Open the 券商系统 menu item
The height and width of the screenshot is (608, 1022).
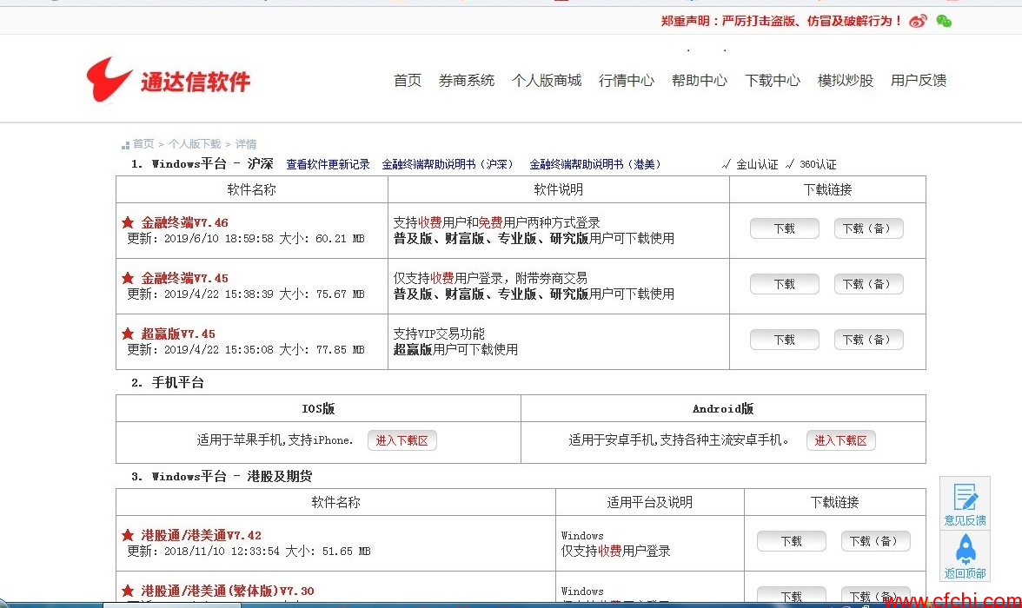pos(467,80)
